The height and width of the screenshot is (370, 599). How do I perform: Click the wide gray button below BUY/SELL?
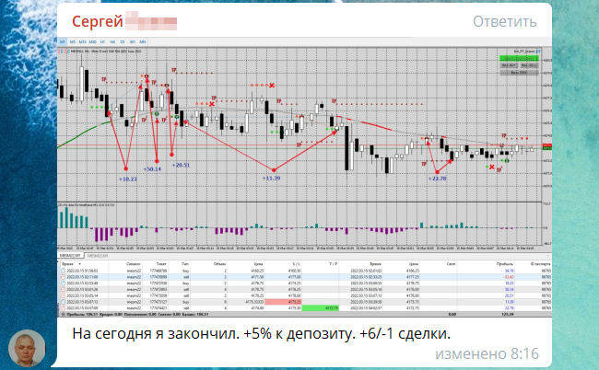pos(519,73)
